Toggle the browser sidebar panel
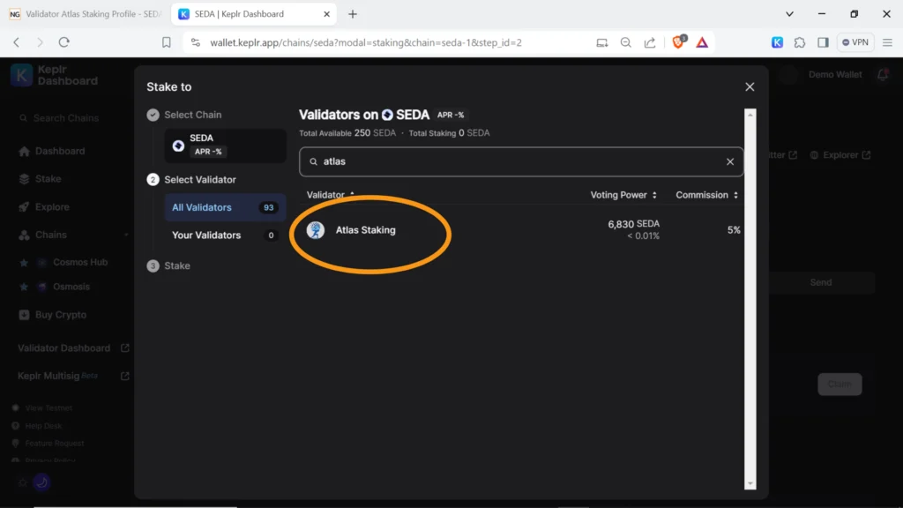The width and height of the screenshot is (903, 508). pyautogui.click(x=823, y=42)
